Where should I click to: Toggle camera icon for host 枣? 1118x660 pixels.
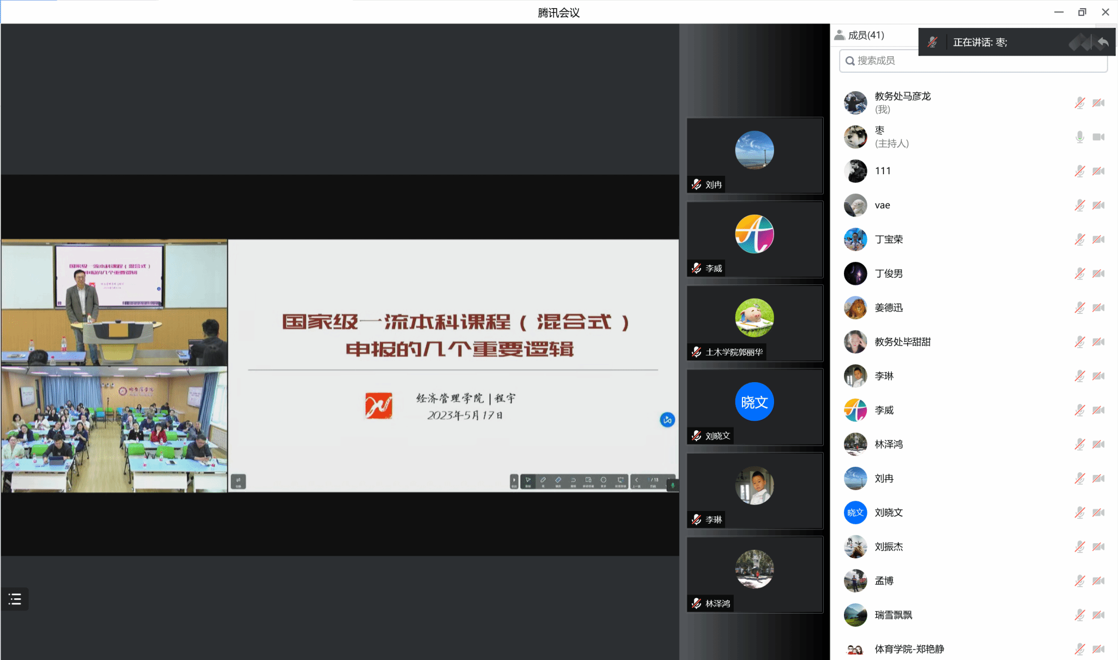pyautogui.click(x=1098, y=137)
